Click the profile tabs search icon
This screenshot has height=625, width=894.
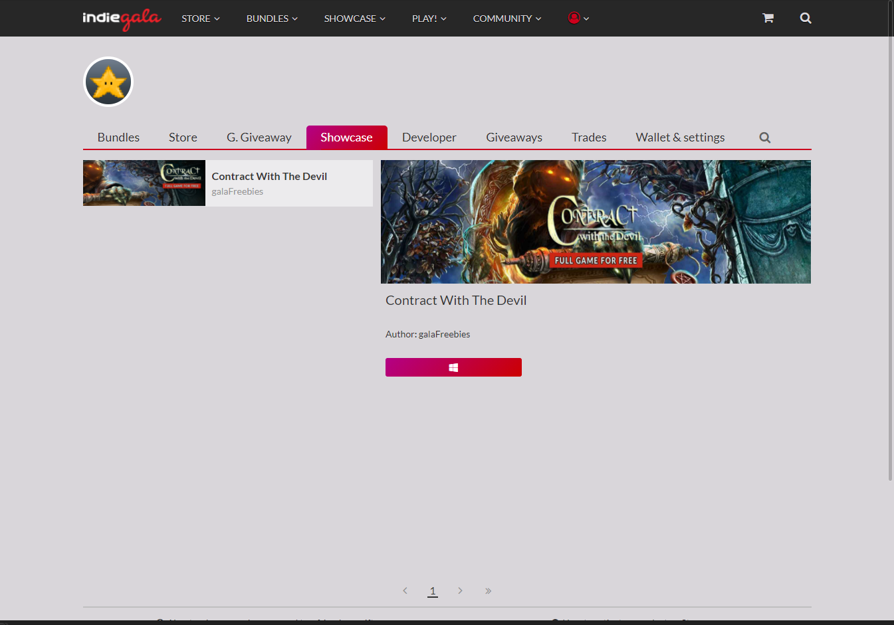(765, 137)
